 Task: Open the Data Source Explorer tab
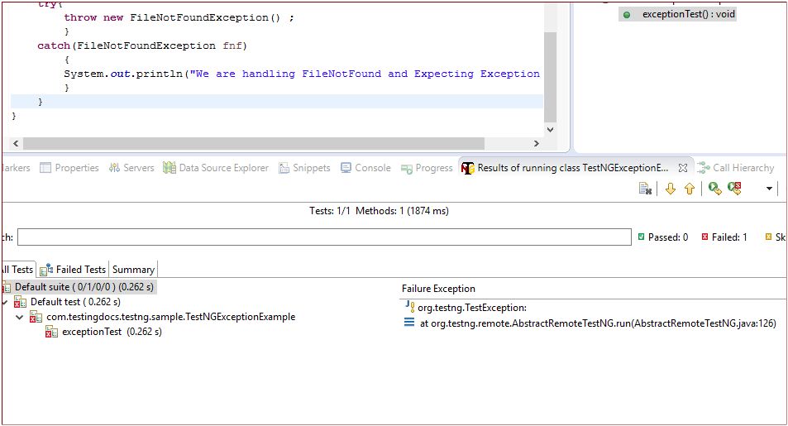[x=216, y=168]
